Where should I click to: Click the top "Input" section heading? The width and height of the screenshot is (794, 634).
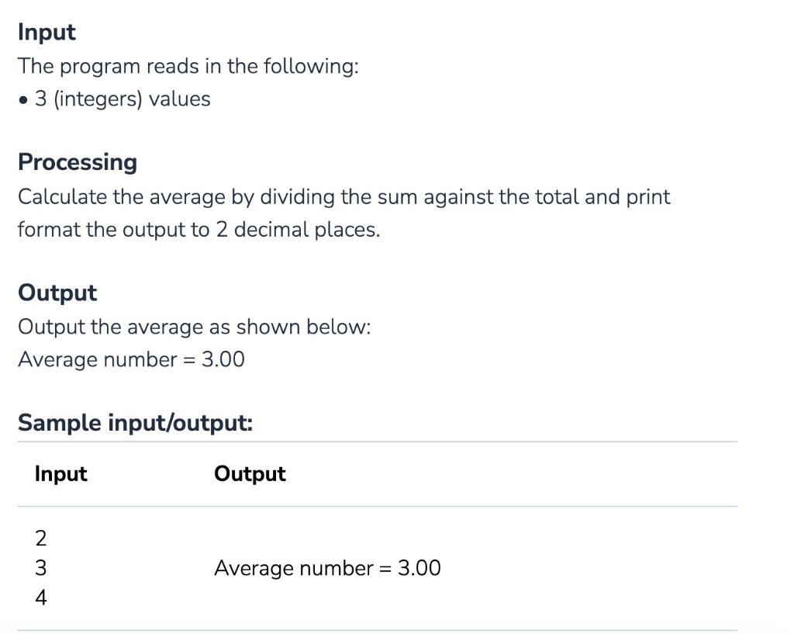(x=47, y=33)
